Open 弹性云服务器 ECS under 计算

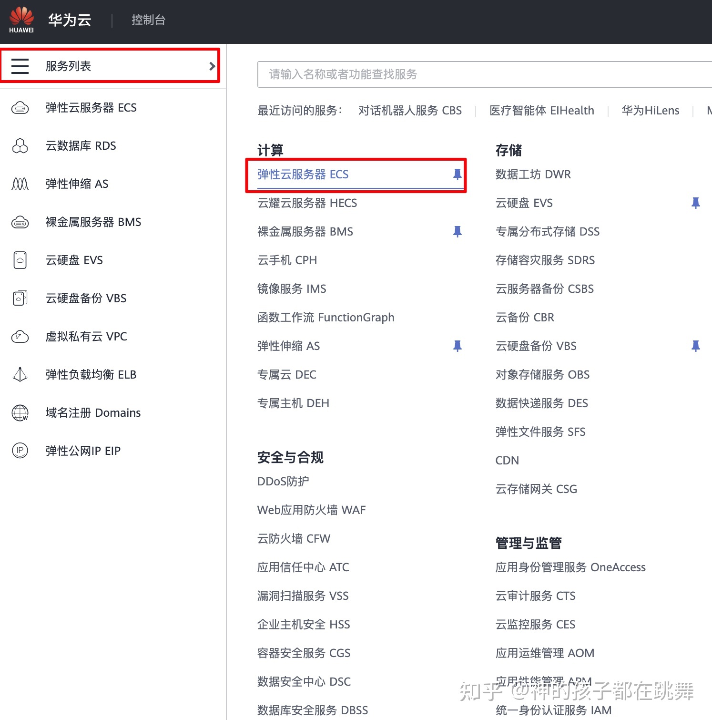tap(303, 175)
